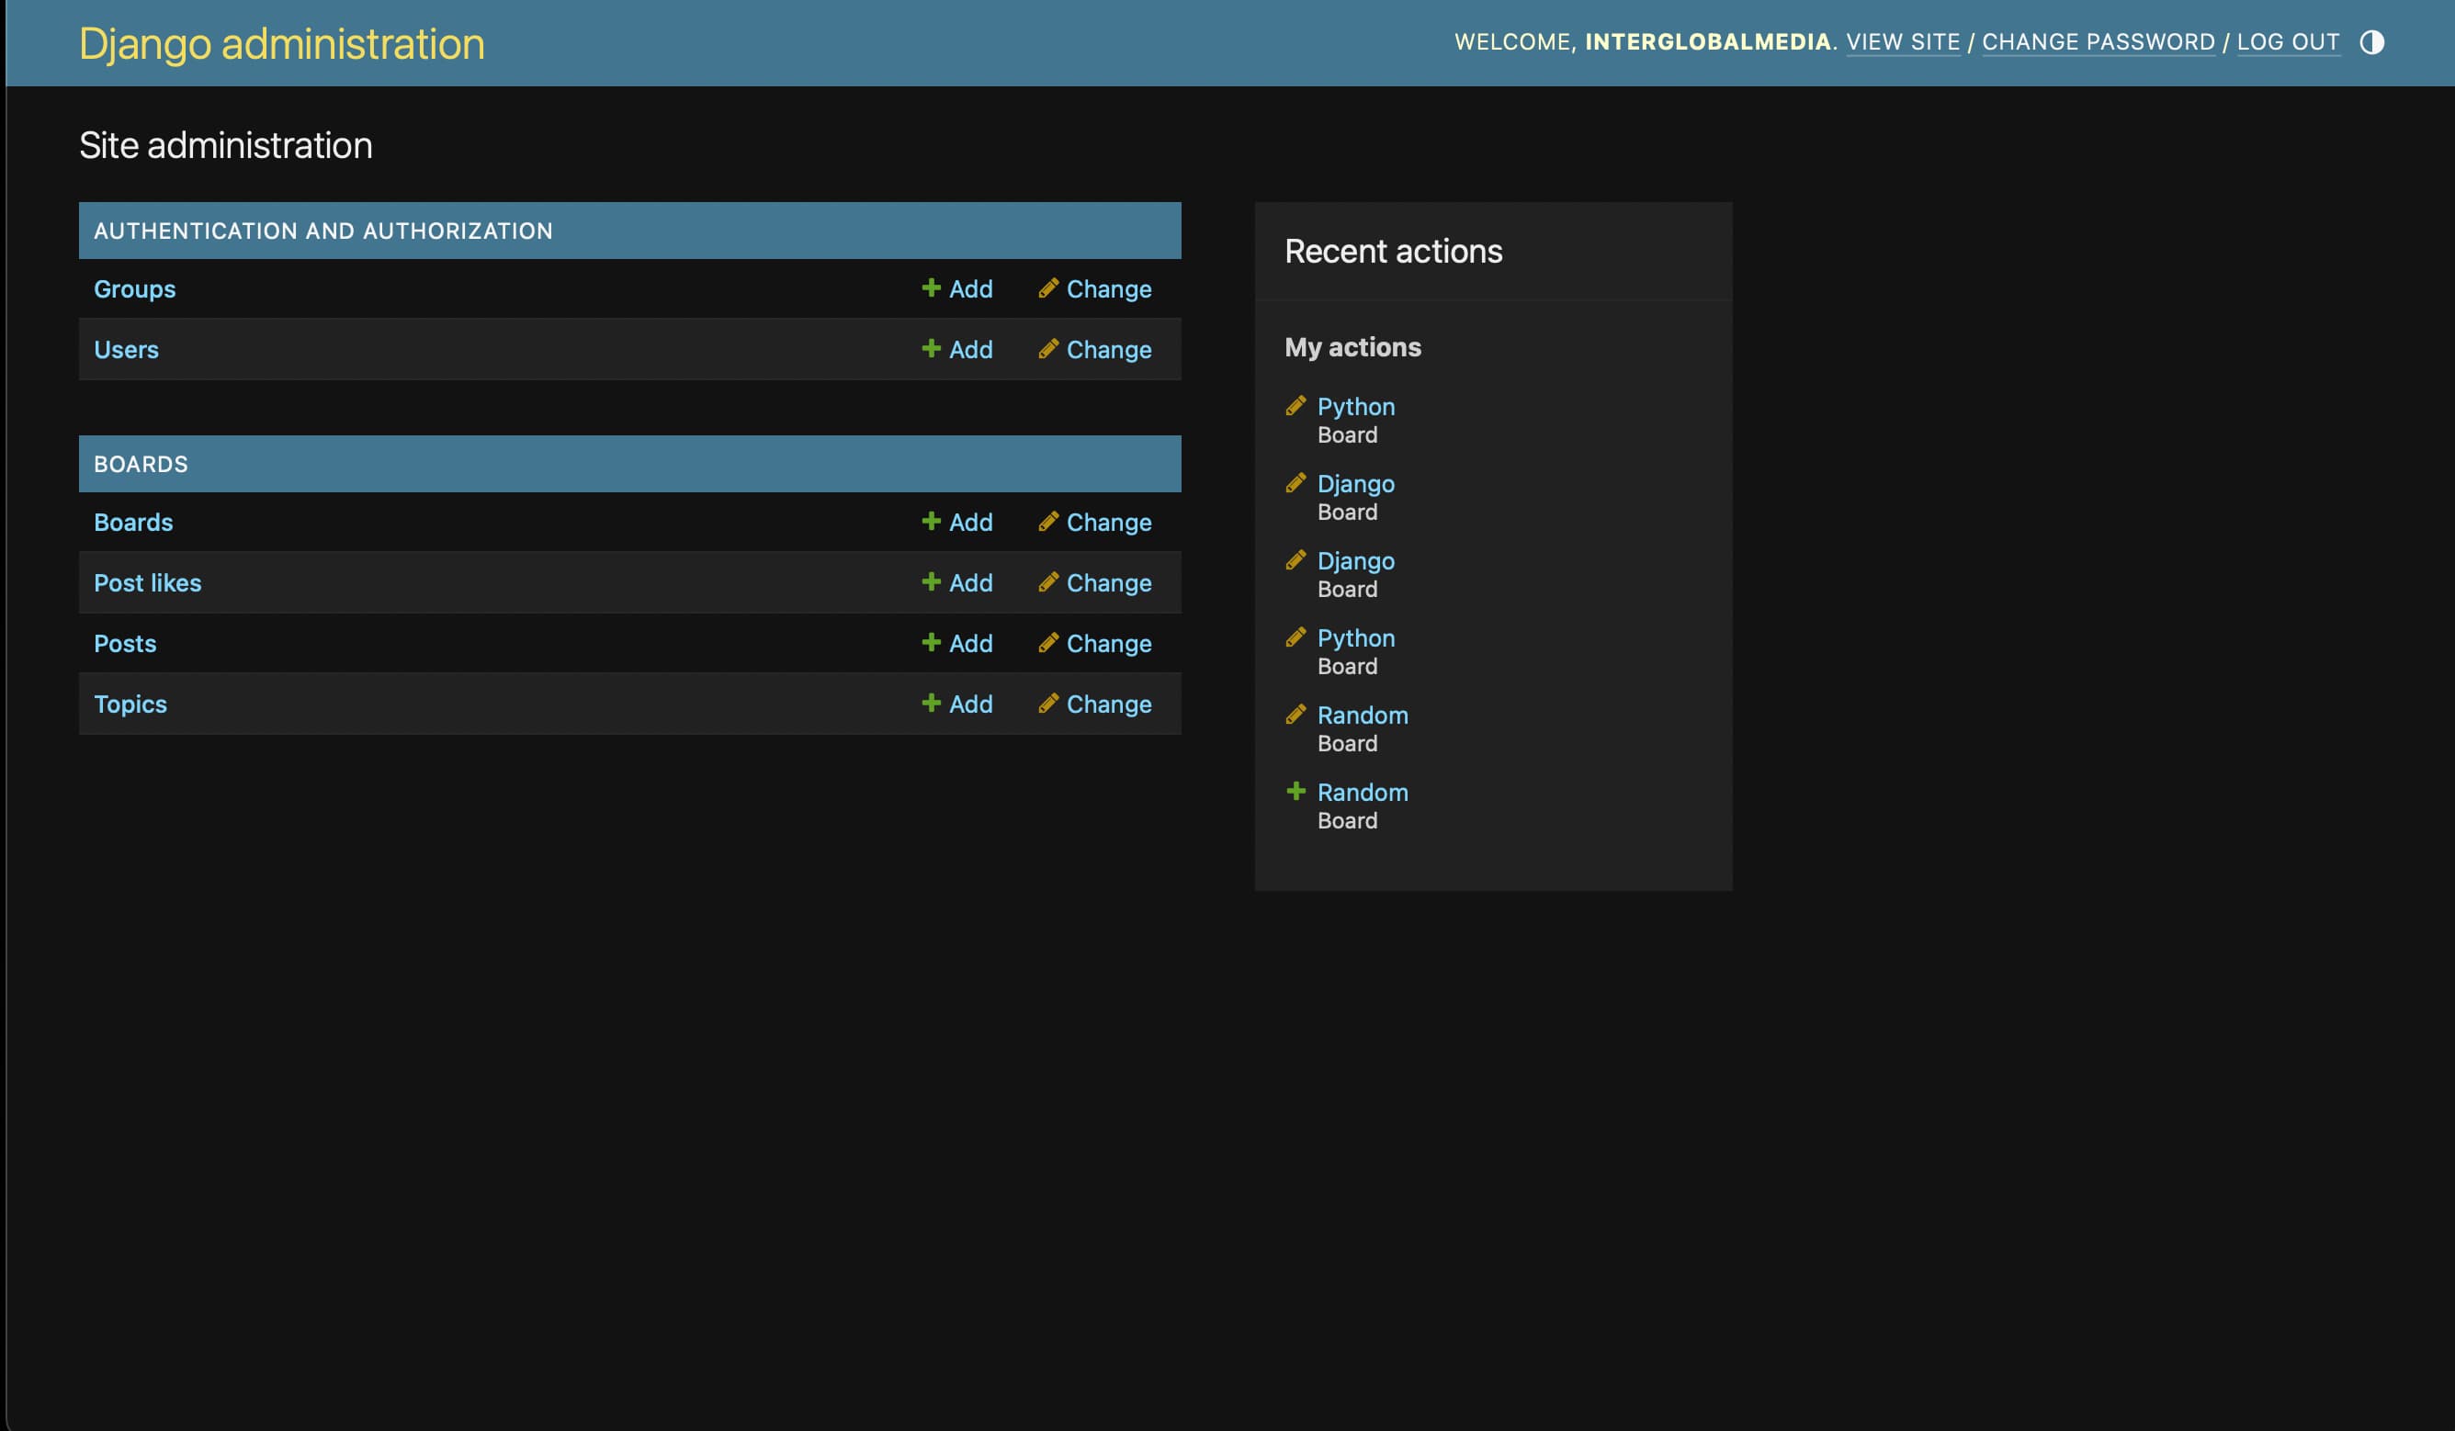Click Log Out in the header
This screenshot has width=2455, height=1431.
tap(2288, 42)
